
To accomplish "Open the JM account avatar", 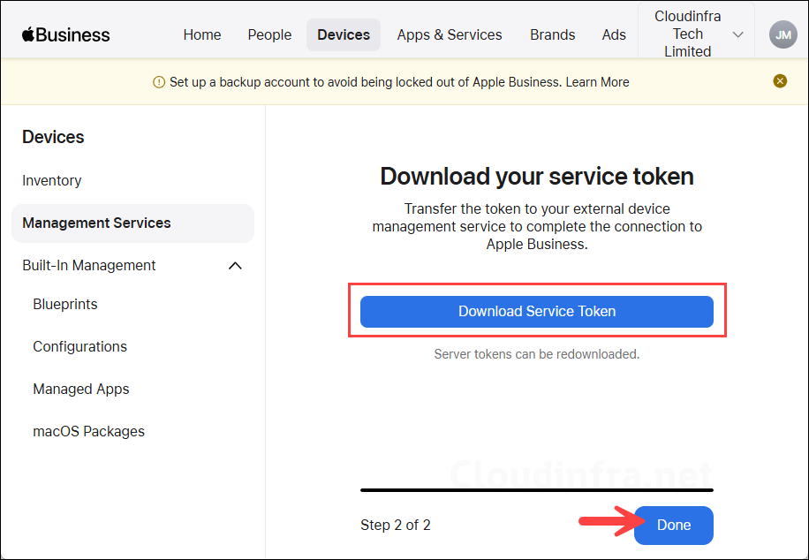I will tap(783, 34).
